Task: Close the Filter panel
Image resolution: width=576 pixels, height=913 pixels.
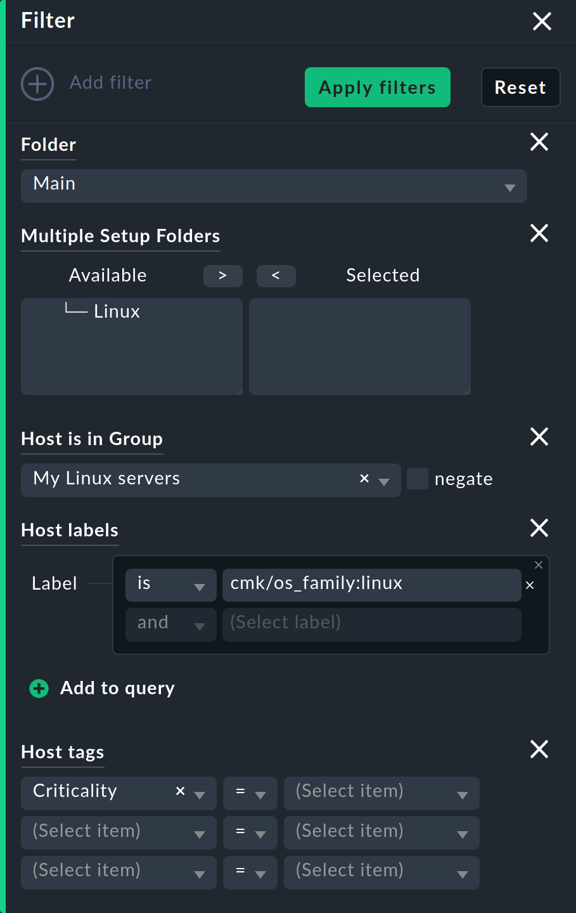Action: pyautogui.click(x=542, y=22)
